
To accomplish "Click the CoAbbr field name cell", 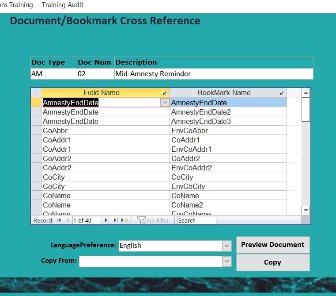I will point(106,131).
